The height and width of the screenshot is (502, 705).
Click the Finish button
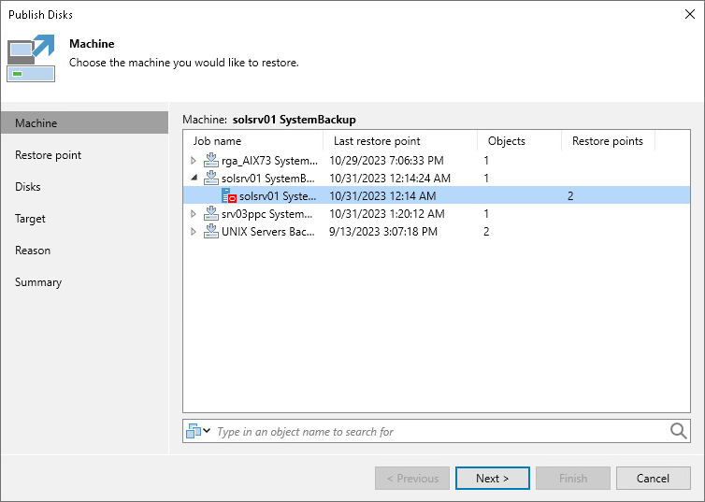(x=573, y=479)
